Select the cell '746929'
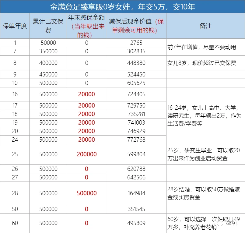Screen dimensions: 245x233 136,131
